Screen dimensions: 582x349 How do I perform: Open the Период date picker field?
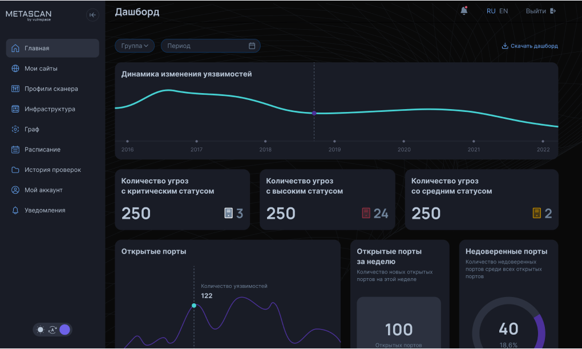[x=205, y=46]
